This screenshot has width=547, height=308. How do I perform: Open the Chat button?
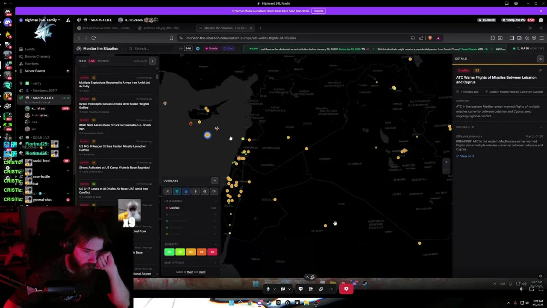click(x=228, y=48)
